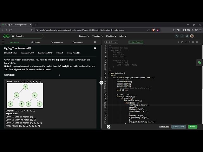Close the ZigZag Tree Traversal browser tab
Viewport: 203px width, 152px height.
point(30,25)
